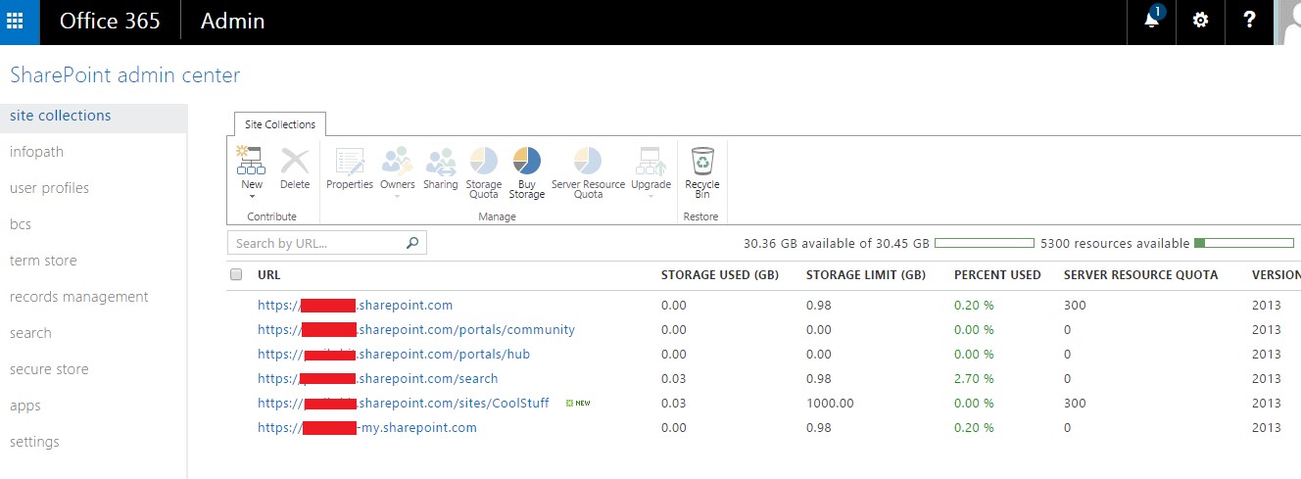Click the 30.36 GB available text

(836, 243)
